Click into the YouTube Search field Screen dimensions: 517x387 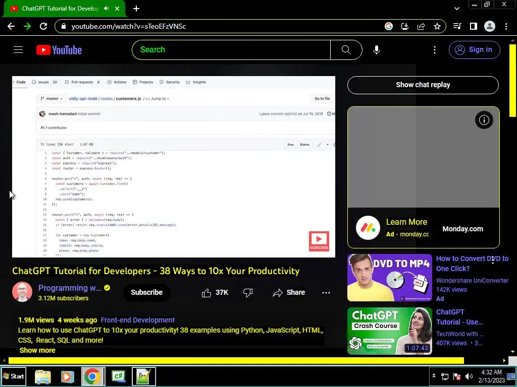pos(231,50)
